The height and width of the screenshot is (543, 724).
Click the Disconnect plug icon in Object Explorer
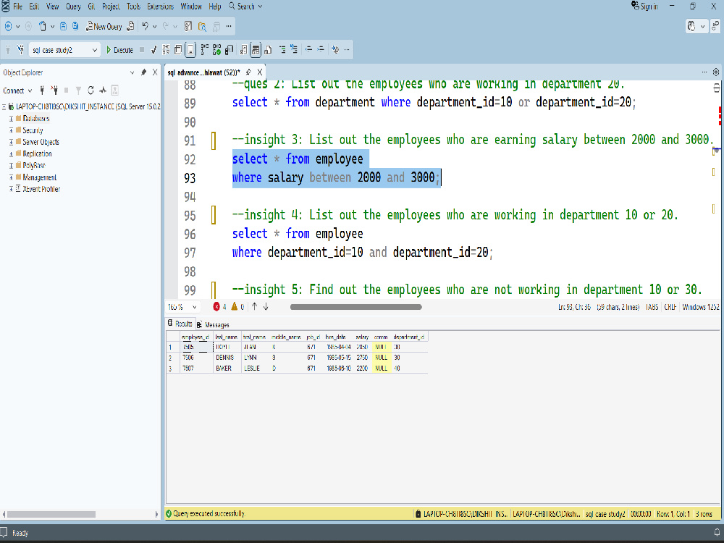[x=54, y=90]
